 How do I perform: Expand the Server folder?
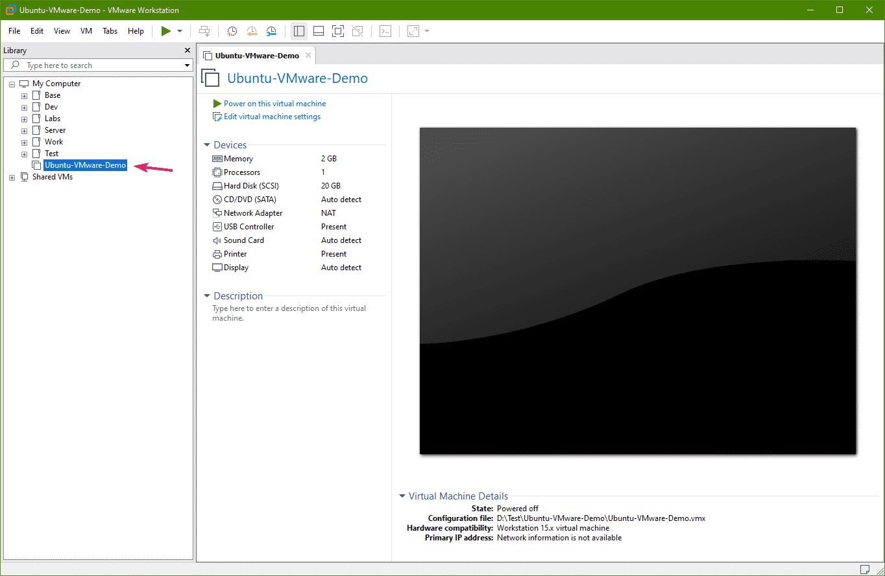[24, 130]
